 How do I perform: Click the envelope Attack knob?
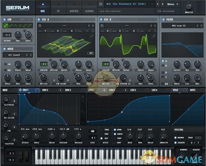25,136
